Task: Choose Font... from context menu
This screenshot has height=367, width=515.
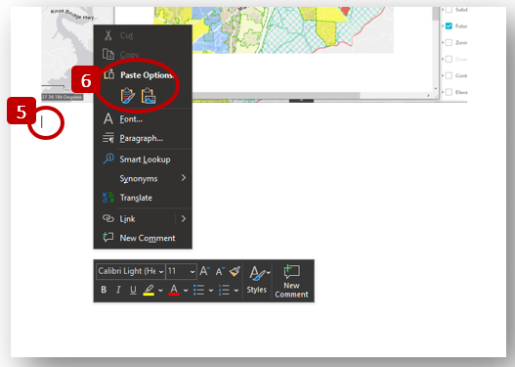Action: point(143,118)
